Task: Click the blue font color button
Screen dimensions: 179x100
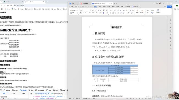Action: pyautogui.click(x=104, y=13)
